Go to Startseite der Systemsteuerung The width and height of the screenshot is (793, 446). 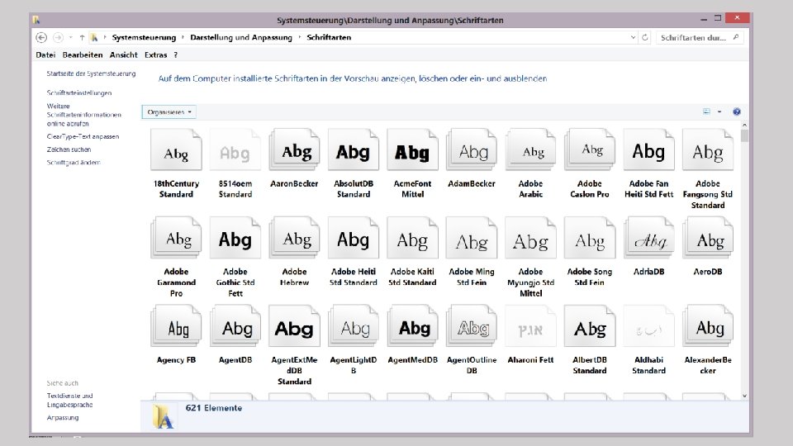91,74
